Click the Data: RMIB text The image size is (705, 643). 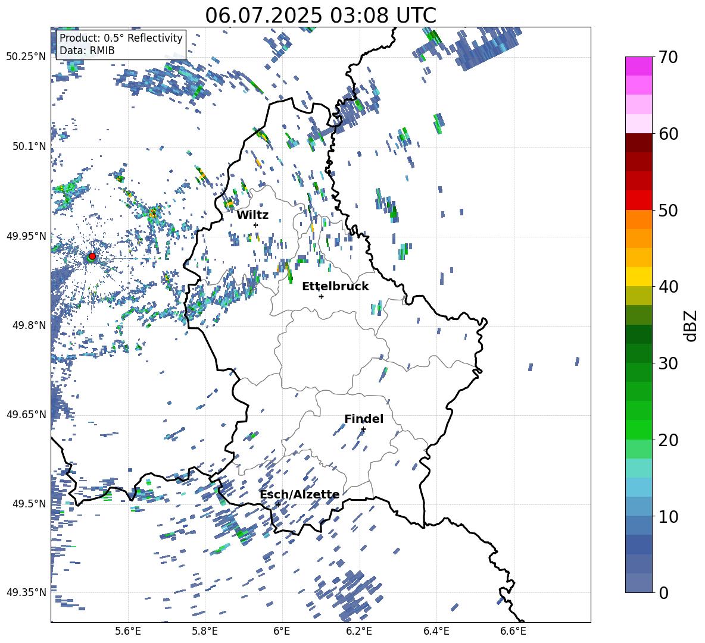coord(87,51)
